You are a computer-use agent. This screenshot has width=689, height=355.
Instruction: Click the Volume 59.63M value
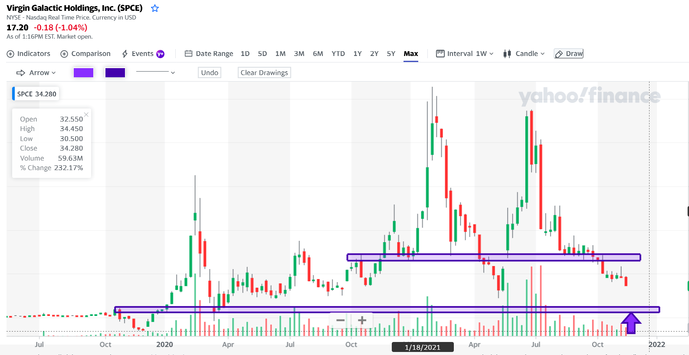(70, 158)
